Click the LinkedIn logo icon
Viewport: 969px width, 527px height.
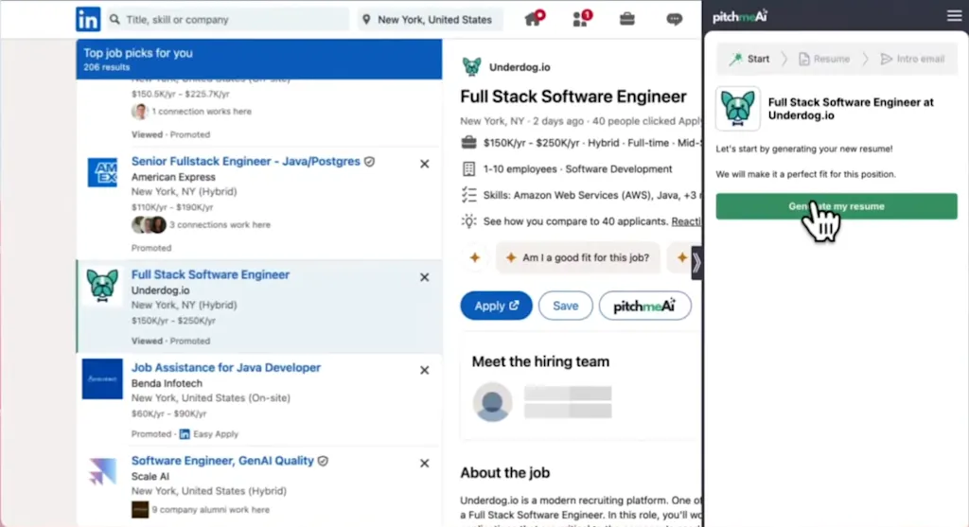(x=88, y=19)
